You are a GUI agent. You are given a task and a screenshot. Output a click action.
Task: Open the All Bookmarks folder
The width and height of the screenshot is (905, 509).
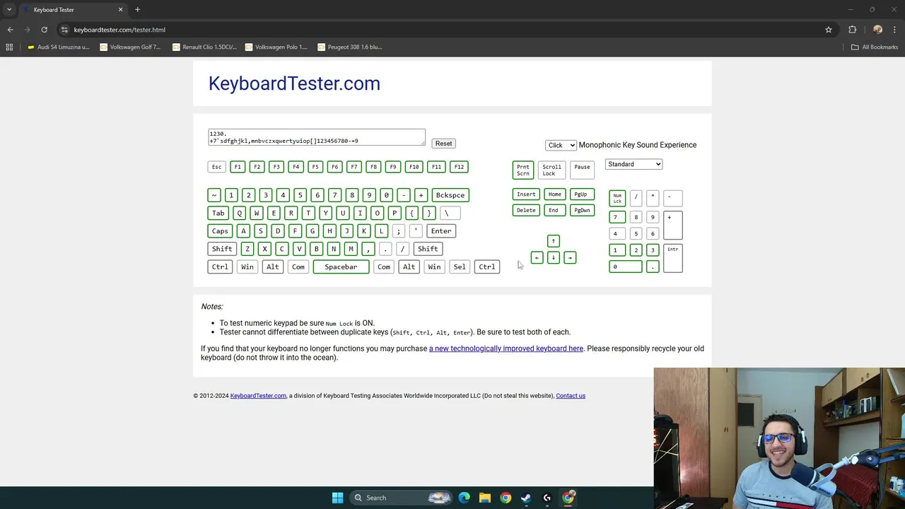tap(875, 47)
